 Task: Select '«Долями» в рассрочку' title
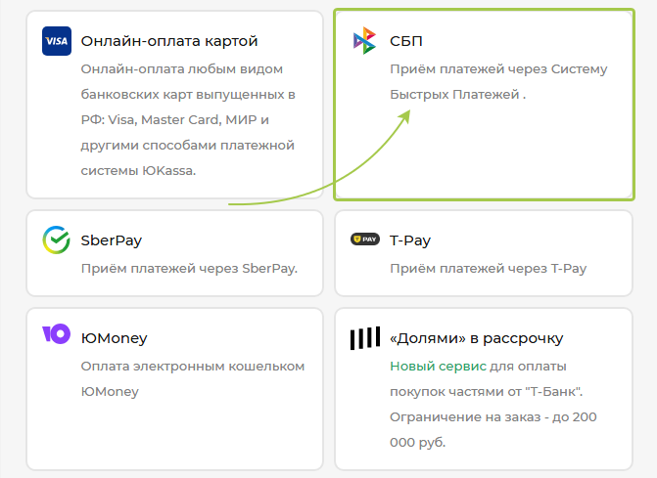tap(476, 338)
